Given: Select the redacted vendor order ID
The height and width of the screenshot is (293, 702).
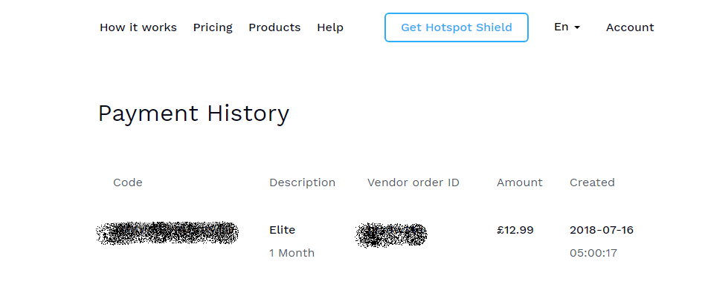Looking at the screenshot, I should click(x=391, y=234).
